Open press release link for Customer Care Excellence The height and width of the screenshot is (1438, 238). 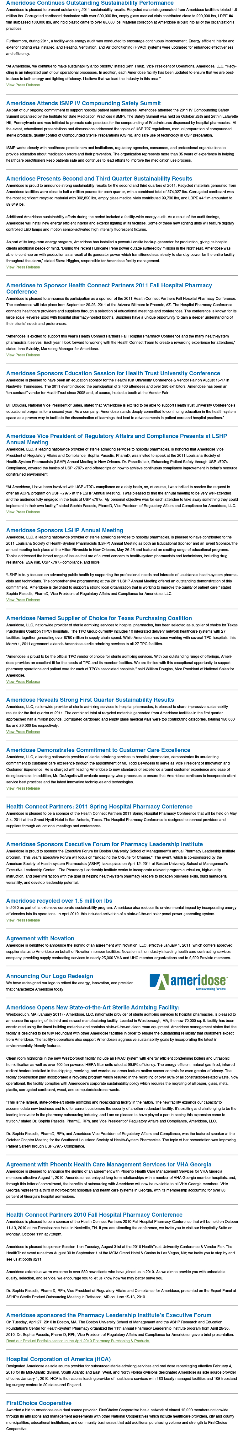pyautogui.click(x=23, y=788)
